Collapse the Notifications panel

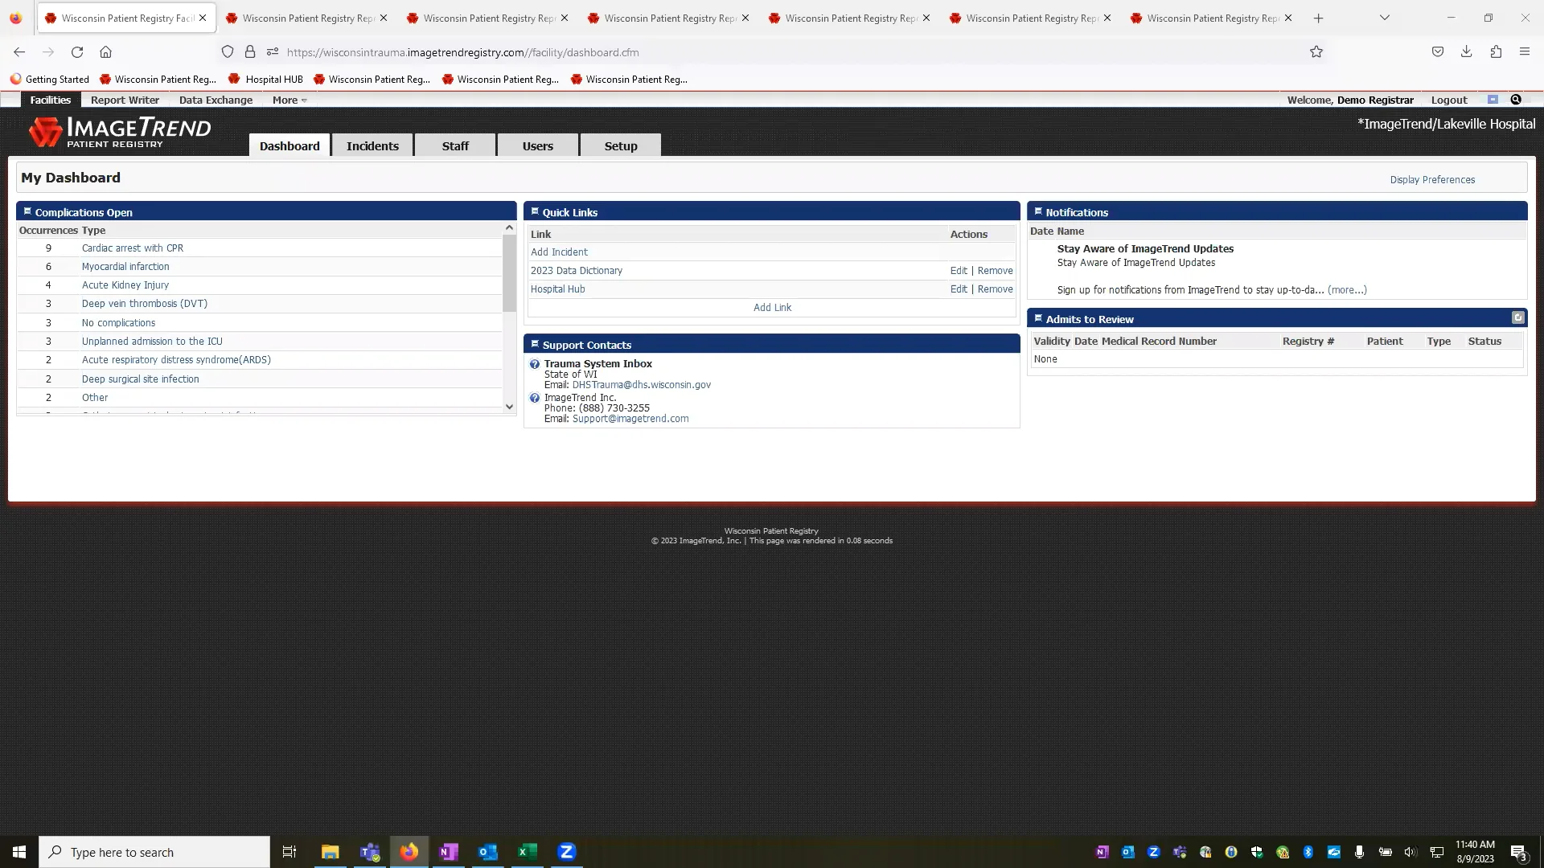pos(1038,211)
